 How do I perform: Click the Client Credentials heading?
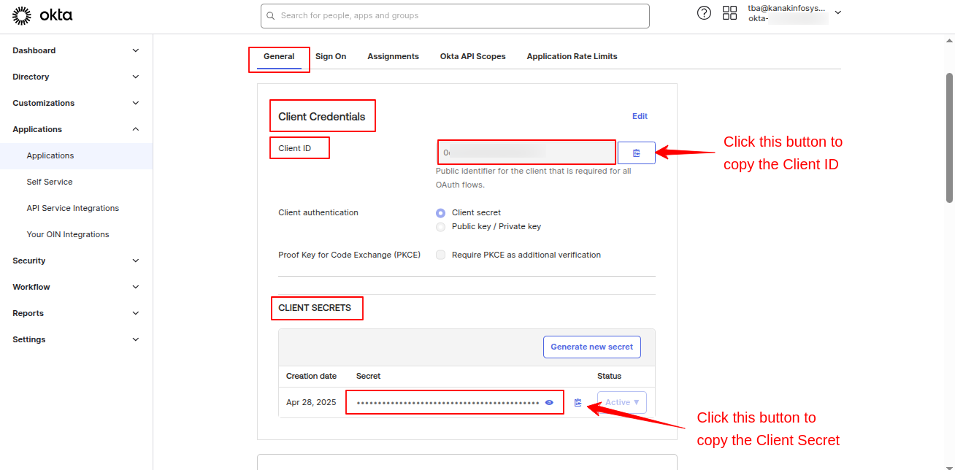[321, 117]
